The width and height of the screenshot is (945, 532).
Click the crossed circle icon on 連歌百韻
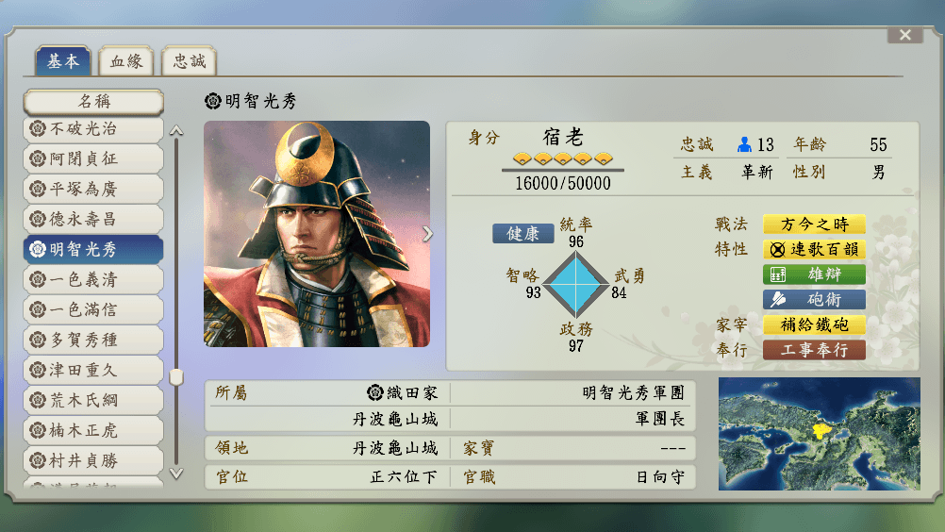click(778, 250)
